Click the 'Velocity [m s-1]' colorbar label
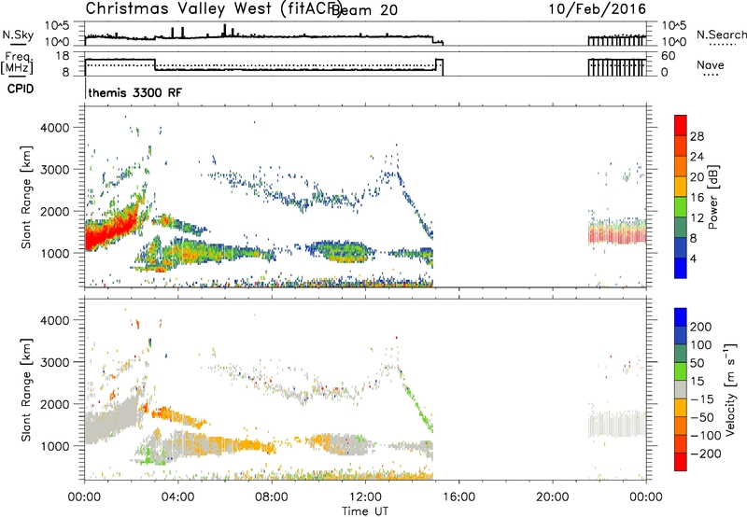This screenshot has width=747, height=517. (x=730, y=389)
